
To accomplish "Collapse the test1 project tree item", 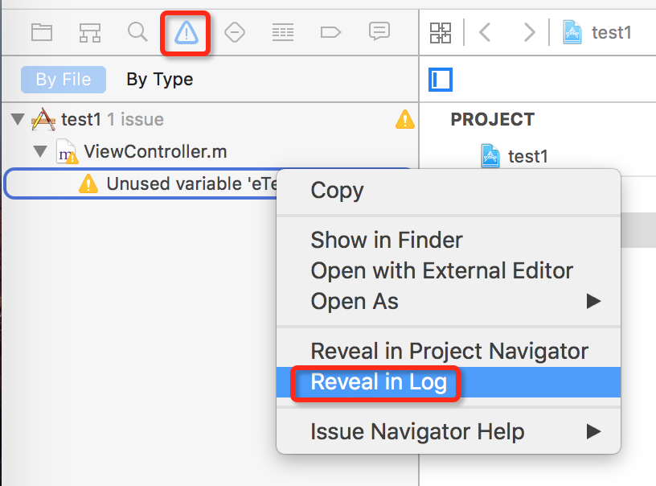I will (x=18, y=118).
